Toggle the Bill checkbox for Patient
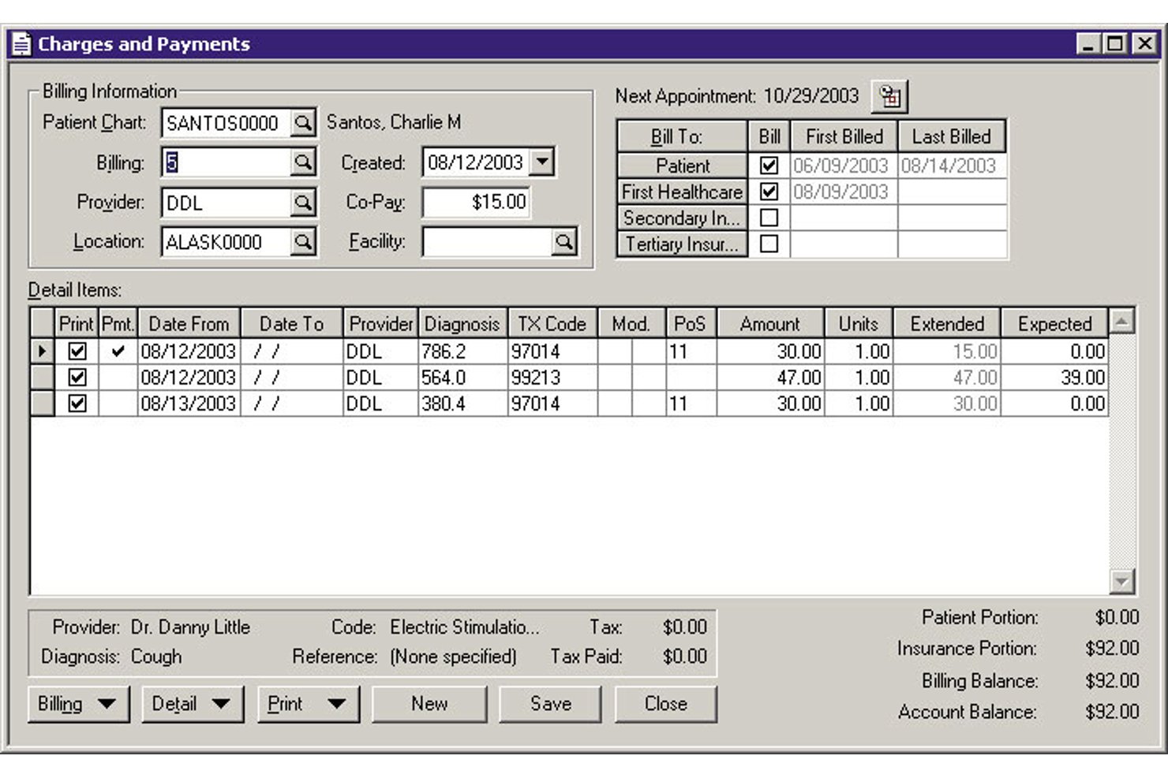 click(769, 166)
